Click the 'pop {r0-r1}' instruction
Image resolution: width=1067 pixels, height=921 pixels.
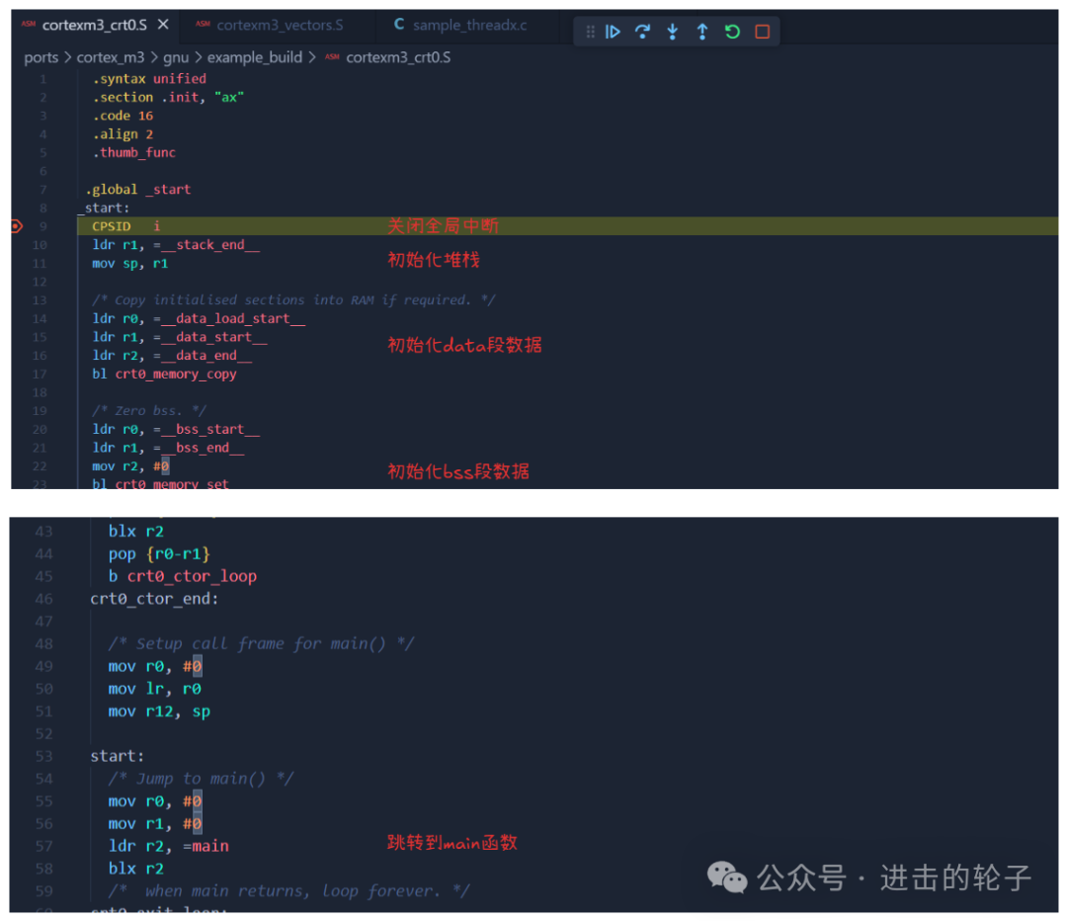(159, 554)
